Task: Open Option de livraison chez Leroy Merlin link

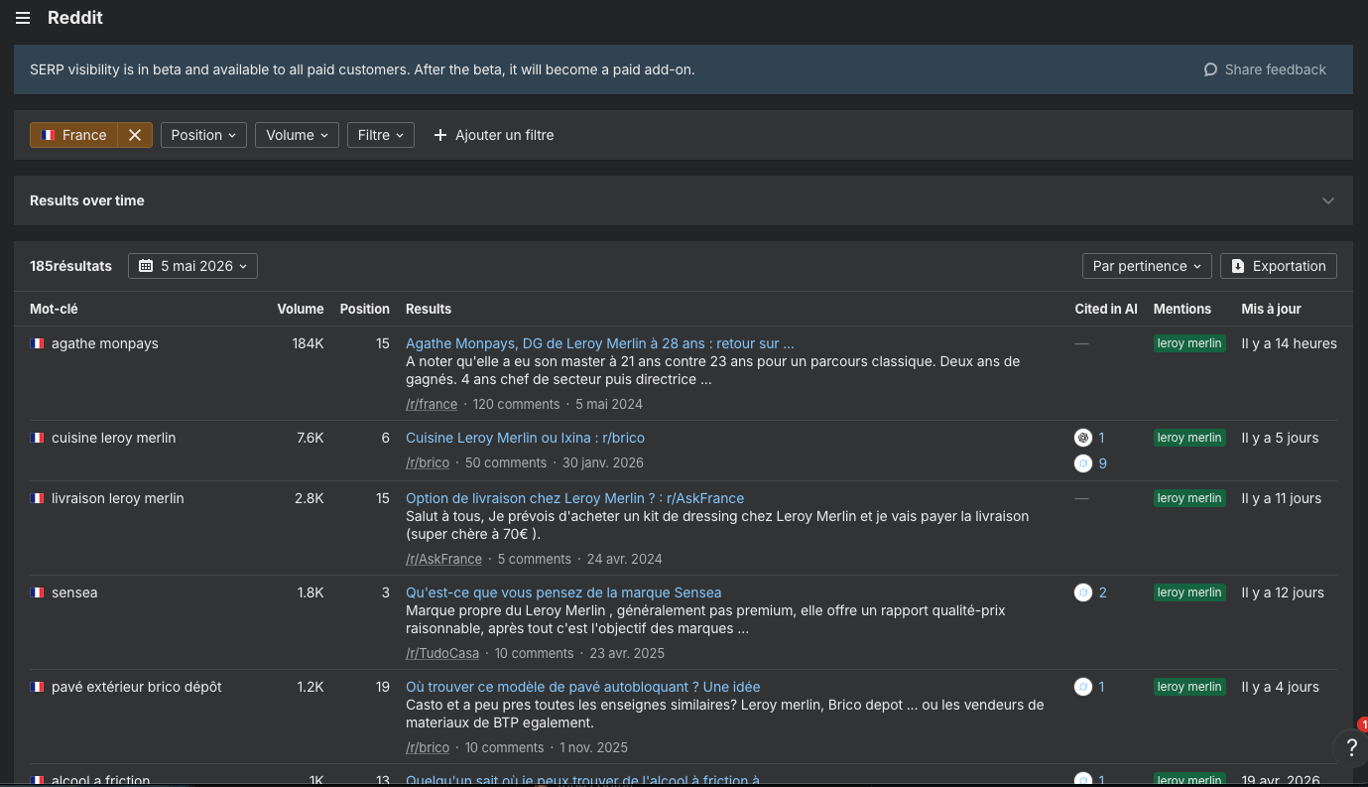Action: (x=574, y=498)
